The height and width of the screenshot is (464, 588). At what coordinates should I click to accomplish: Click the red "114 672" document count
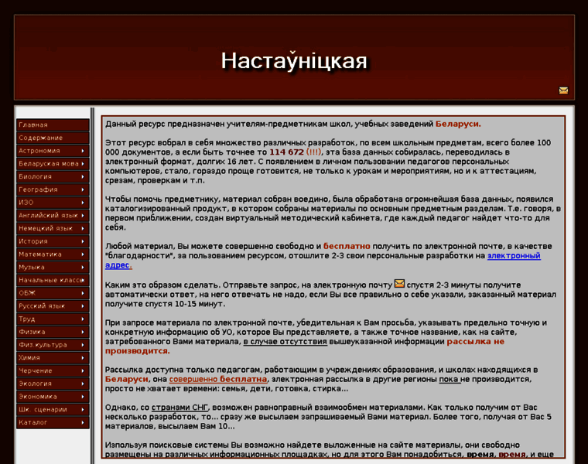point(286,152)
